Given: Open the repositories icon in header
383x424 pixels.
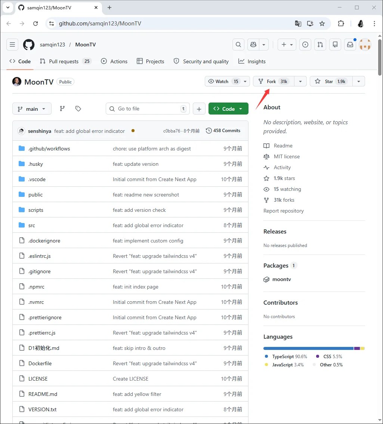Looking at the screenshot, I should pos(335,45).
